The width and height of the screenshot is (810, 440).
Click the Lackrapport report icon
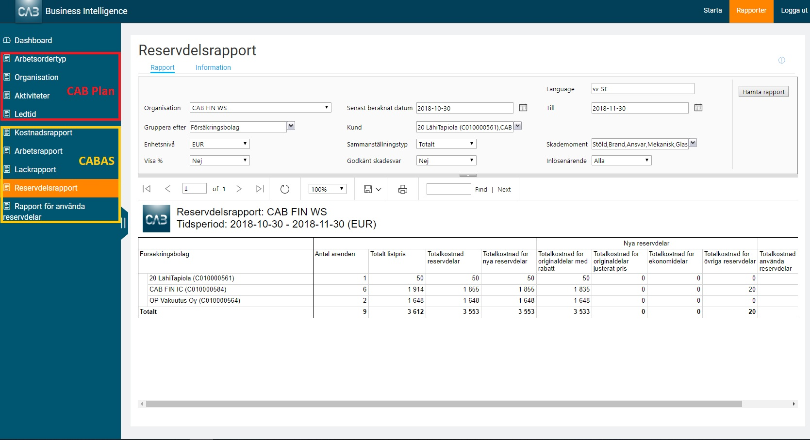pyautogui.click(x=7, y=169)
